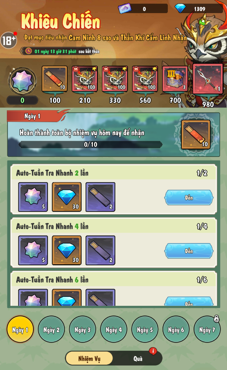Click the 0/10 daily mission progress bar
Image resolution: width=227 pixels, height=370 pixels.
[x=90, y=145]
